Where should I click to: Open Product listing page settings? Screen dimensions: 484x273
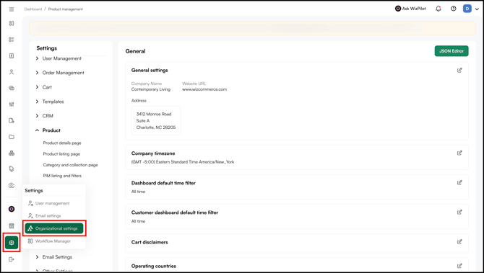pyautogui.click(x=61, y=154)
